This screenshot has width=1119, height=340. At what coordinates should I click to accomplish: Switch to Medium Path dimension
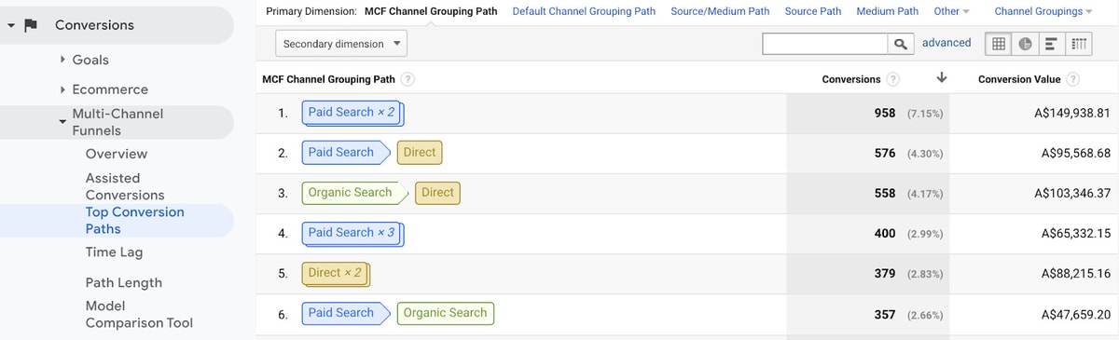tap(887, 11)
